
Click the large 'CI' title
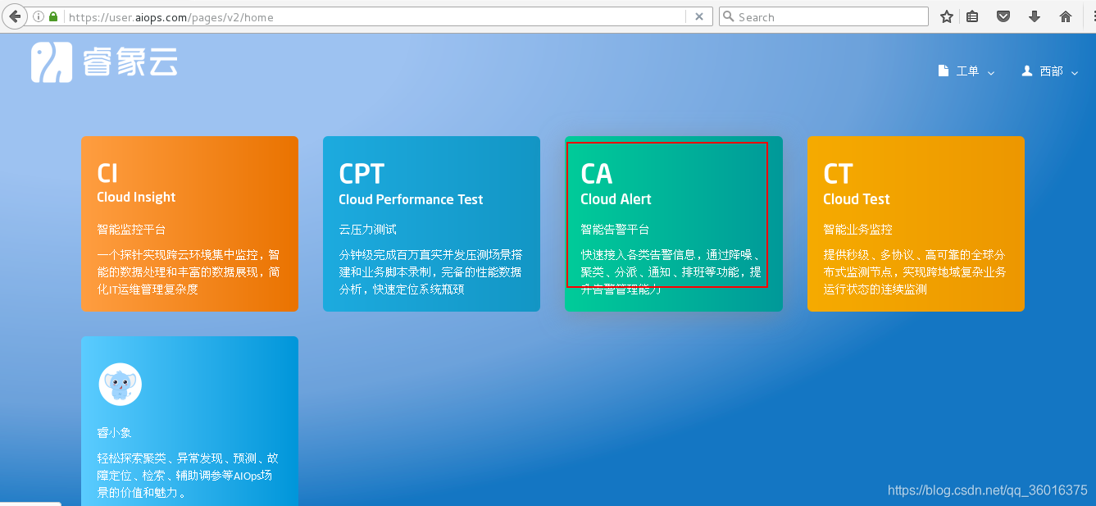click(x=107, y=173)
